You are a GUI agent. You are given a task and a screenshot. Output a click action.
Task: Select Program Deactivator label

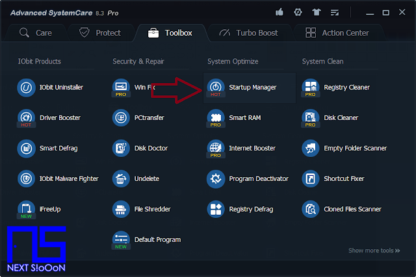(259, 179)
